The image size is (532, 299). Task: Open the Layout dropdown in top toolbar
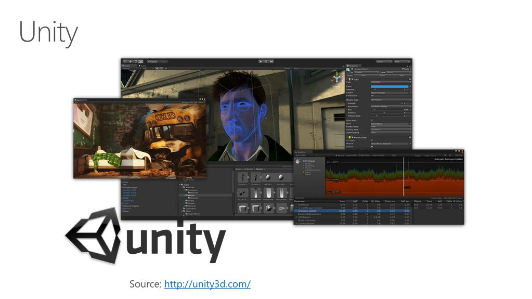pyautogui.click(x=402, y=61)
